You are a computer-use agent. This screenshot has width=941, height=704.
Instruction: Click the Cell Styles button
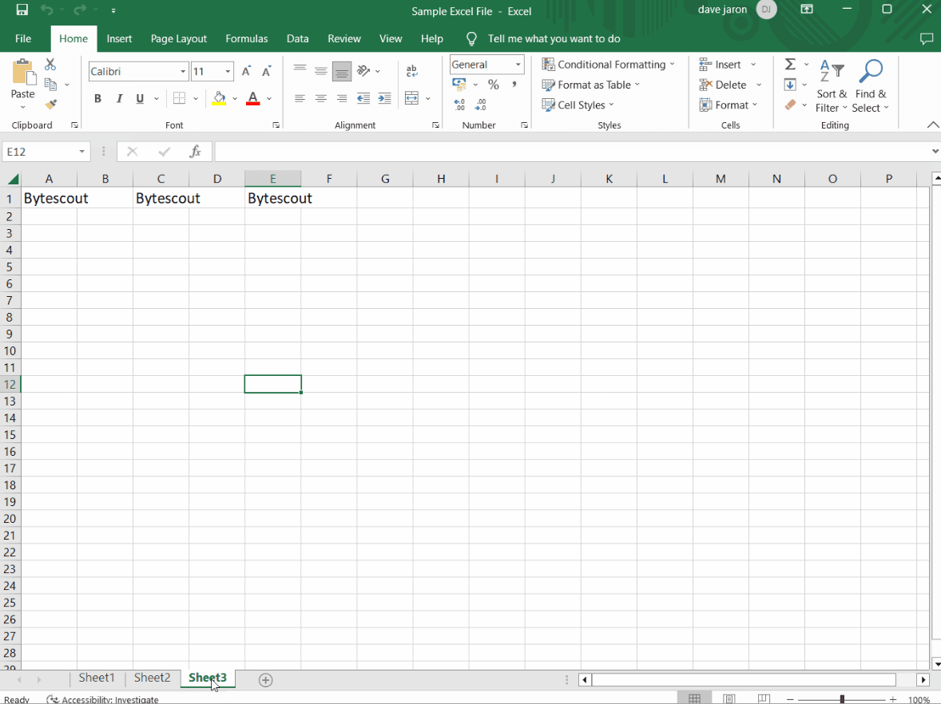[575, 105]
